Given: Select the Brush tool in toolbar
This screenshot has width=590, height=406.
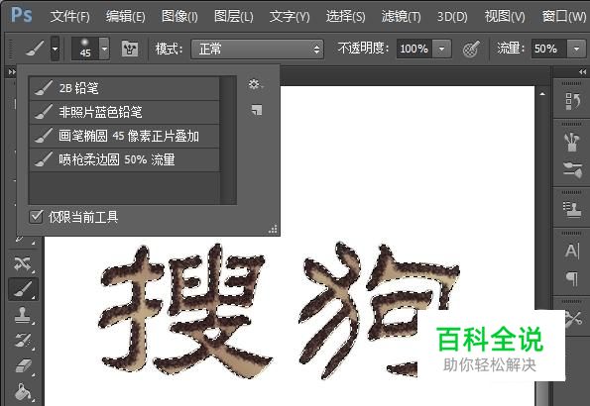Looking at the screenshot, I should point(24,289).
